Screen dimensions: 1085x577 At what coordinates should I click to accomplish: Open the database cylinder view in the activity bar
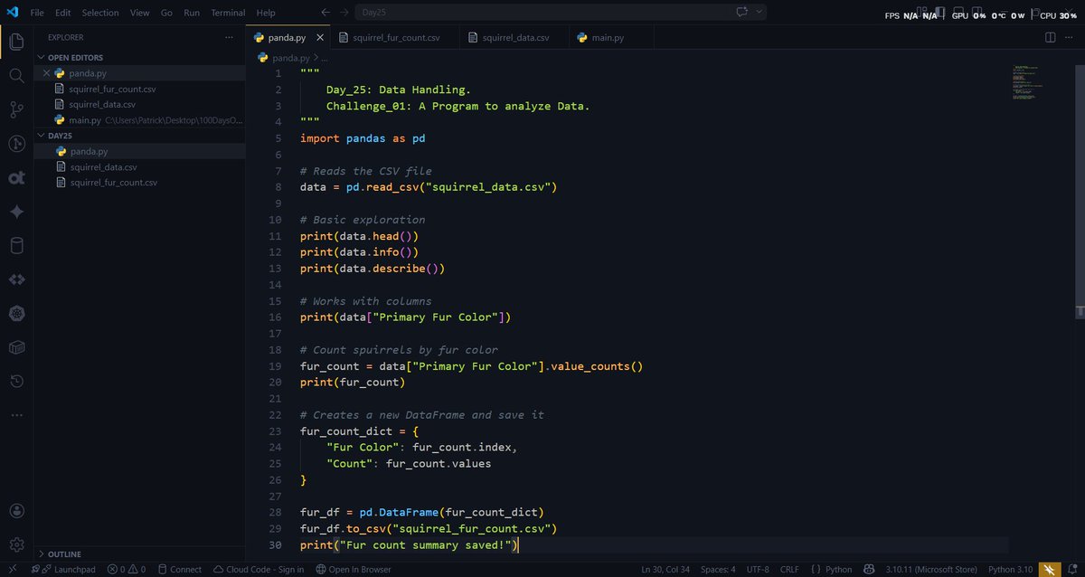pos(16,246)
